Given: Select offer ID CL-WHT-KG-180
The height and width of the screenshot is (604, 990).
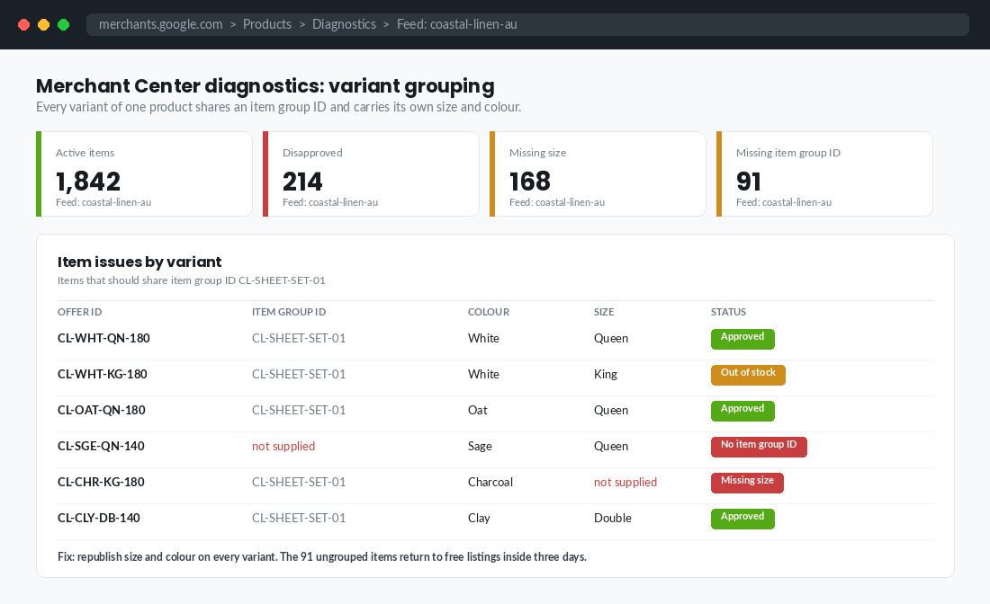Looking at the screenshot, I should 103,375.
